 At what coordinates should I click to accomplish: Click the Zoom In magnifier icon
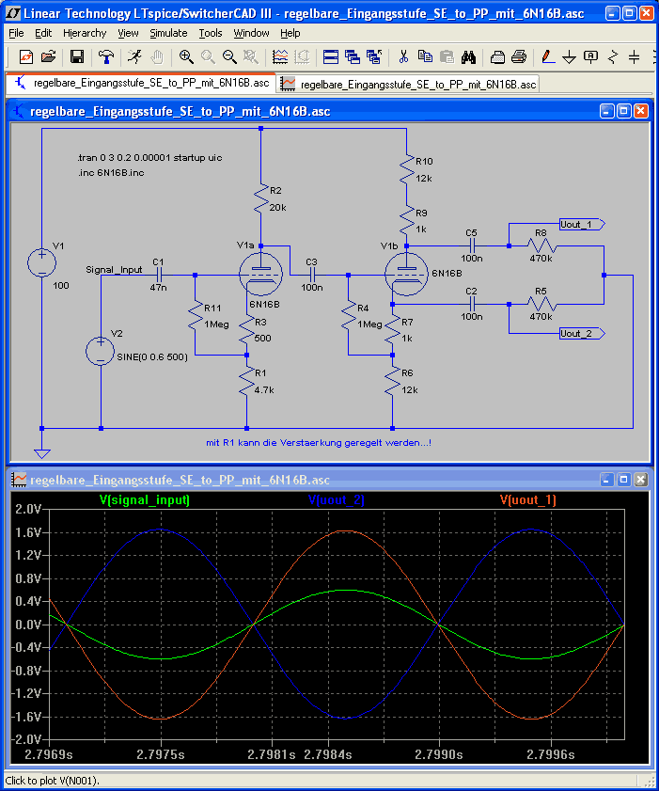(x=186, y=56)
